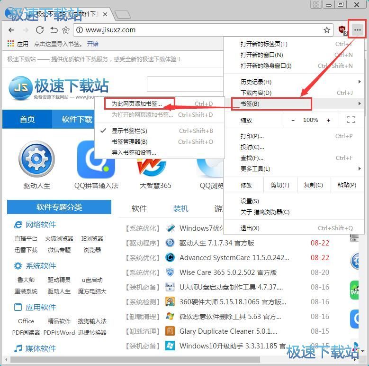Click the 驱动人生 7.1.7.34 row icon
Viewport: 369px width, 366px height.
(170, 243)
